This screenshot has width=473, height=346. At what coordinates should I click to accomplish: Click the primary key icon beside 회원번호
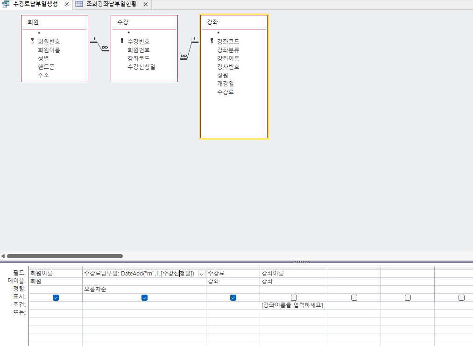[x=32, y=42]
